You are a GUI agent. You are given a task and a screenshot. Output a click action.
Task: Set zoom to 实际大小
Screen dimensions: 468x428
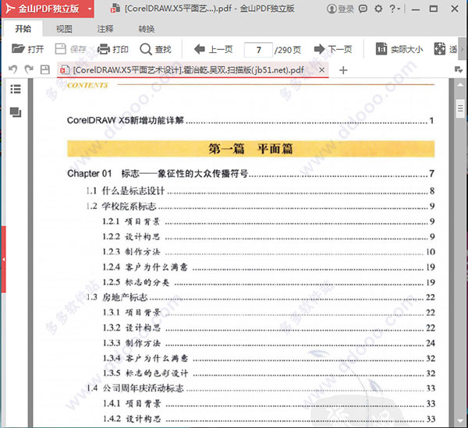[399, 48]
